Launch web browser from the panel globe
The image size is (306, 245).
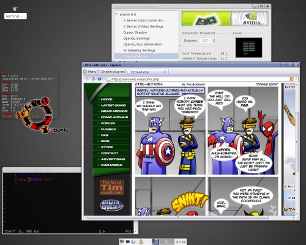point(133,242)
